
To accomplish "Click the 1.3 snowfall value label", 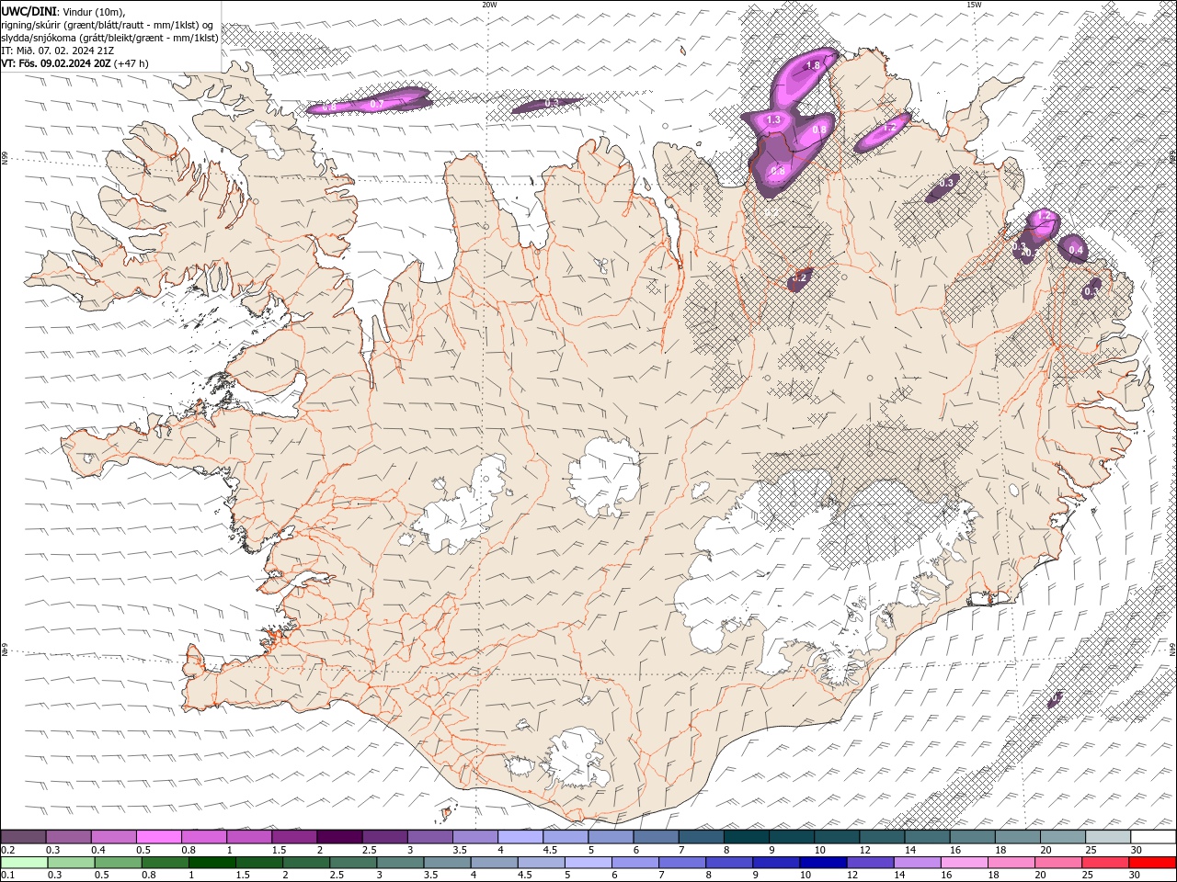I will click(773, 120).
